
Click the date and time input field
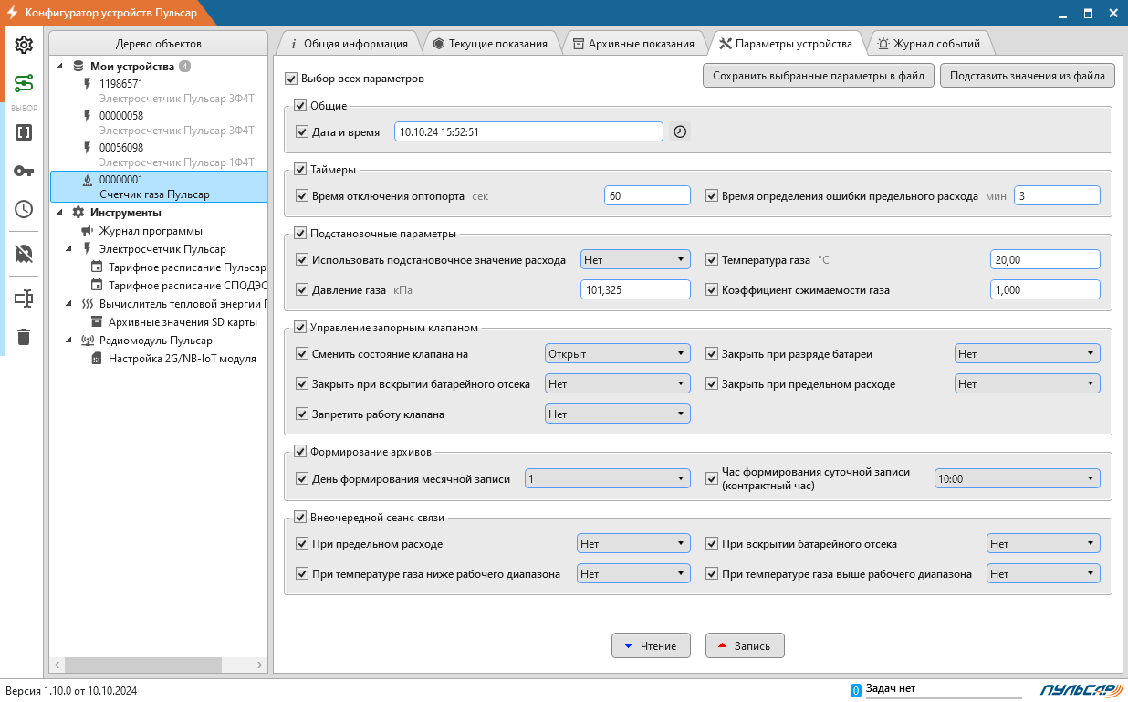528,131
